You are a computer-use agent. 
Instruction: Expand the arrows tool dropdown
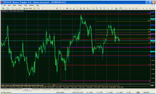point(89,8)
